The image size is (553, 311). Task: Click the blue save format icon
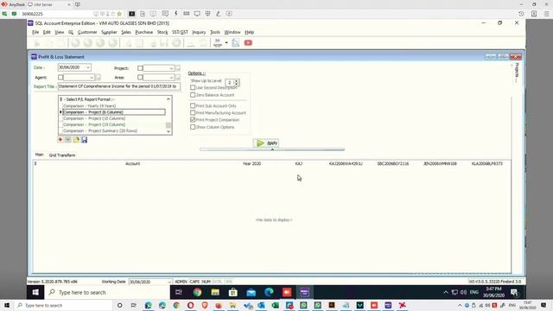tap(85, 140)
